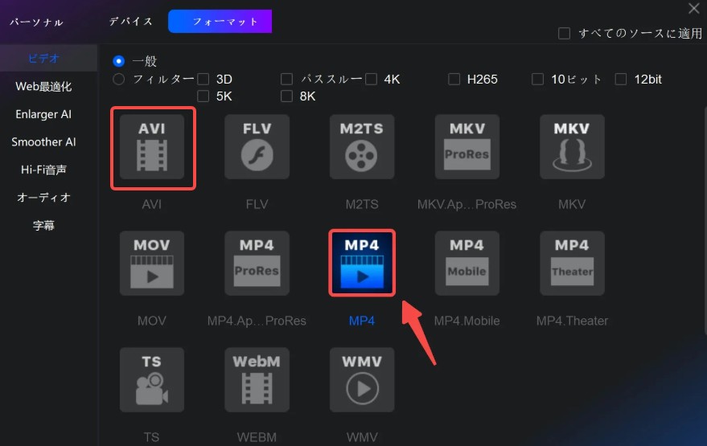This screenshot has height=446, width=707.
Task: Click the MP4.Ap...ProRes label text
Action: 257,321
